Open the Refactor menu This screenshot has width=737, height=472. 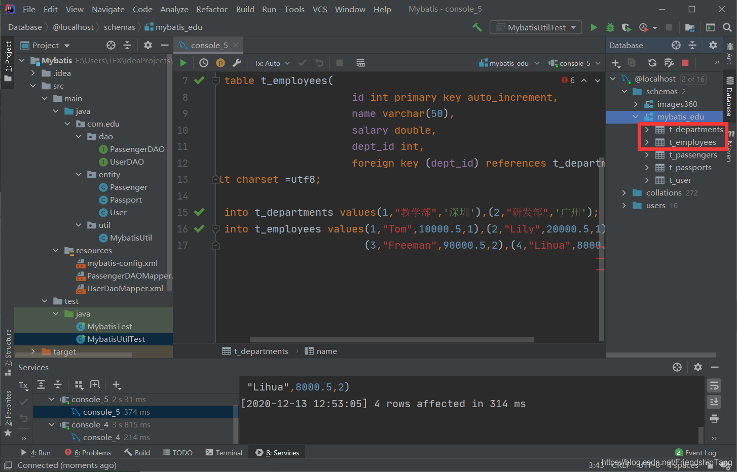point(212,9)
